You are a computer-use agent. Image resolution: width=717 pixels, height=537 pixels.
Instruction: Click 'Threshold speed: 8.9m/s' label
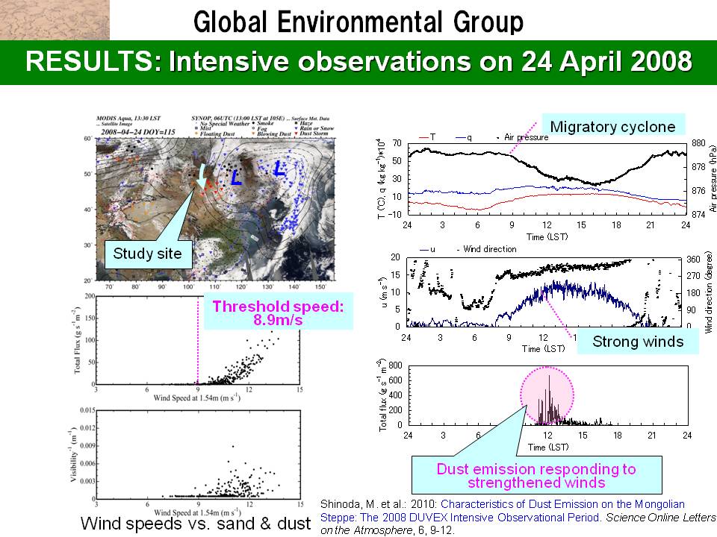(278, 313)
